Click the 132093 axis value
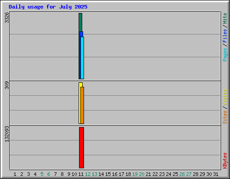Viewport: 230px width, 179px height. pos(7,134)
